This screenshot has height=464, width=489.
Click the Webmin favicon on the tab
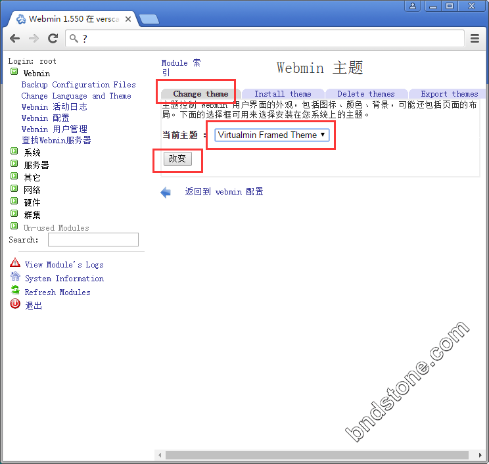tap(21, 19)
